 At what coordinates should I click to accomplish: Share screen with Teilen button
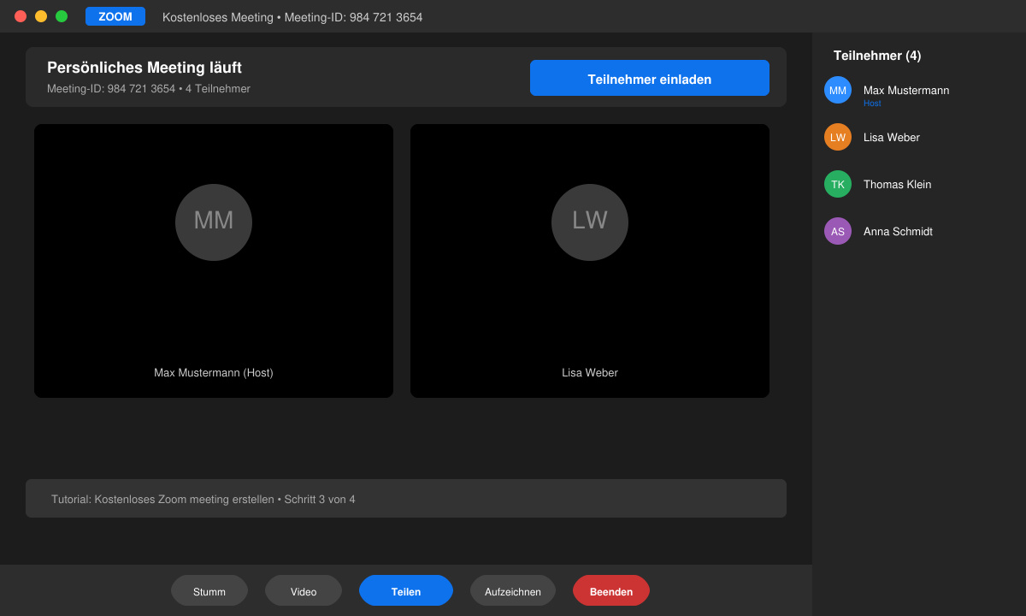(x=406, y=590)
